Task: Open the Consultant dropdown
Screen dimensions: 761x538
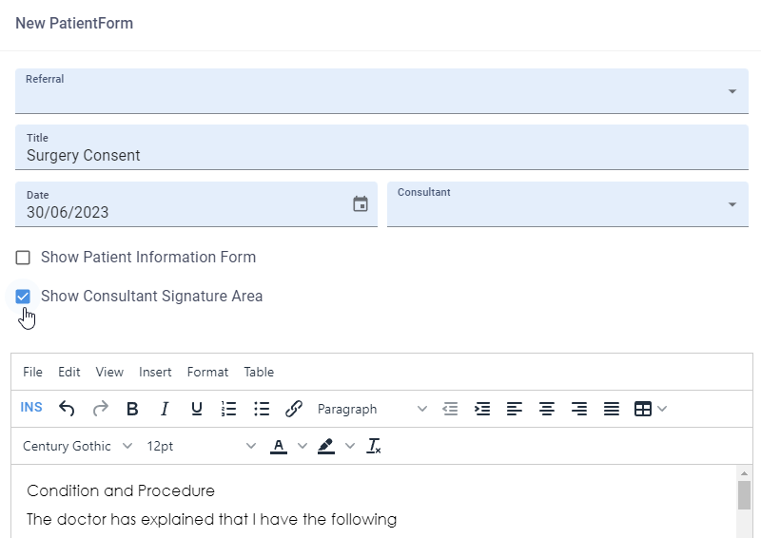Action: 732,204
